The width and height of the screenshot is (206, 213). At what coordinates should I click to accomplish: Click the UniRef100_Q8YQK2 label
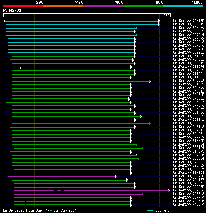(x=189, y=130)
